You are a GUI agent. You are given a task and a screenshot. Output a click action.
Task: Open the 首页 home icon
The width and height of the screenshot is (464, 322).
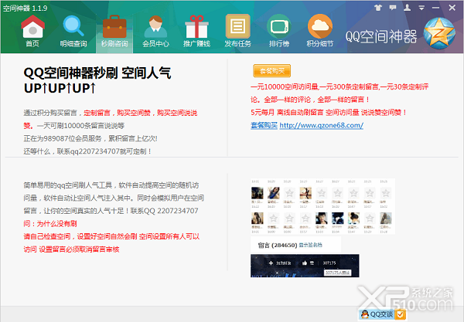(x=32, y=32)
